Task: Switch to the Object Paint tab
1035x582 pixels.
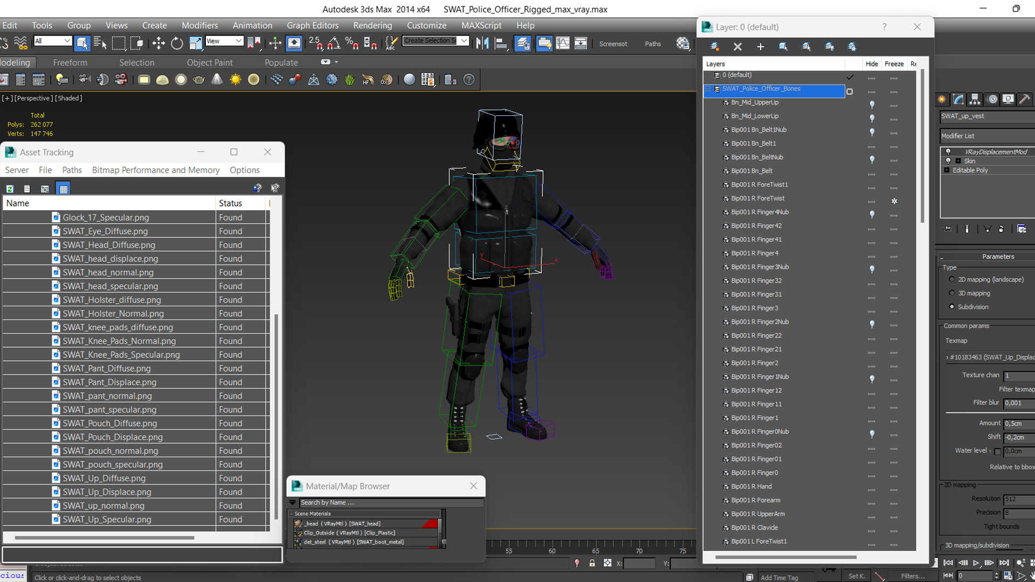Action: (x=210, y=63)
